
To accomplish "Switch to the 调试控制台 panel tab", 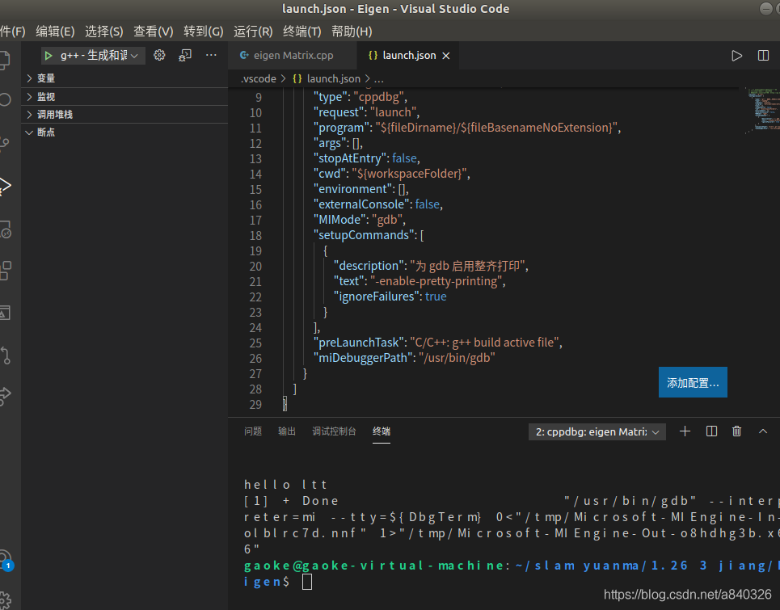I will (x=335, y=431).
